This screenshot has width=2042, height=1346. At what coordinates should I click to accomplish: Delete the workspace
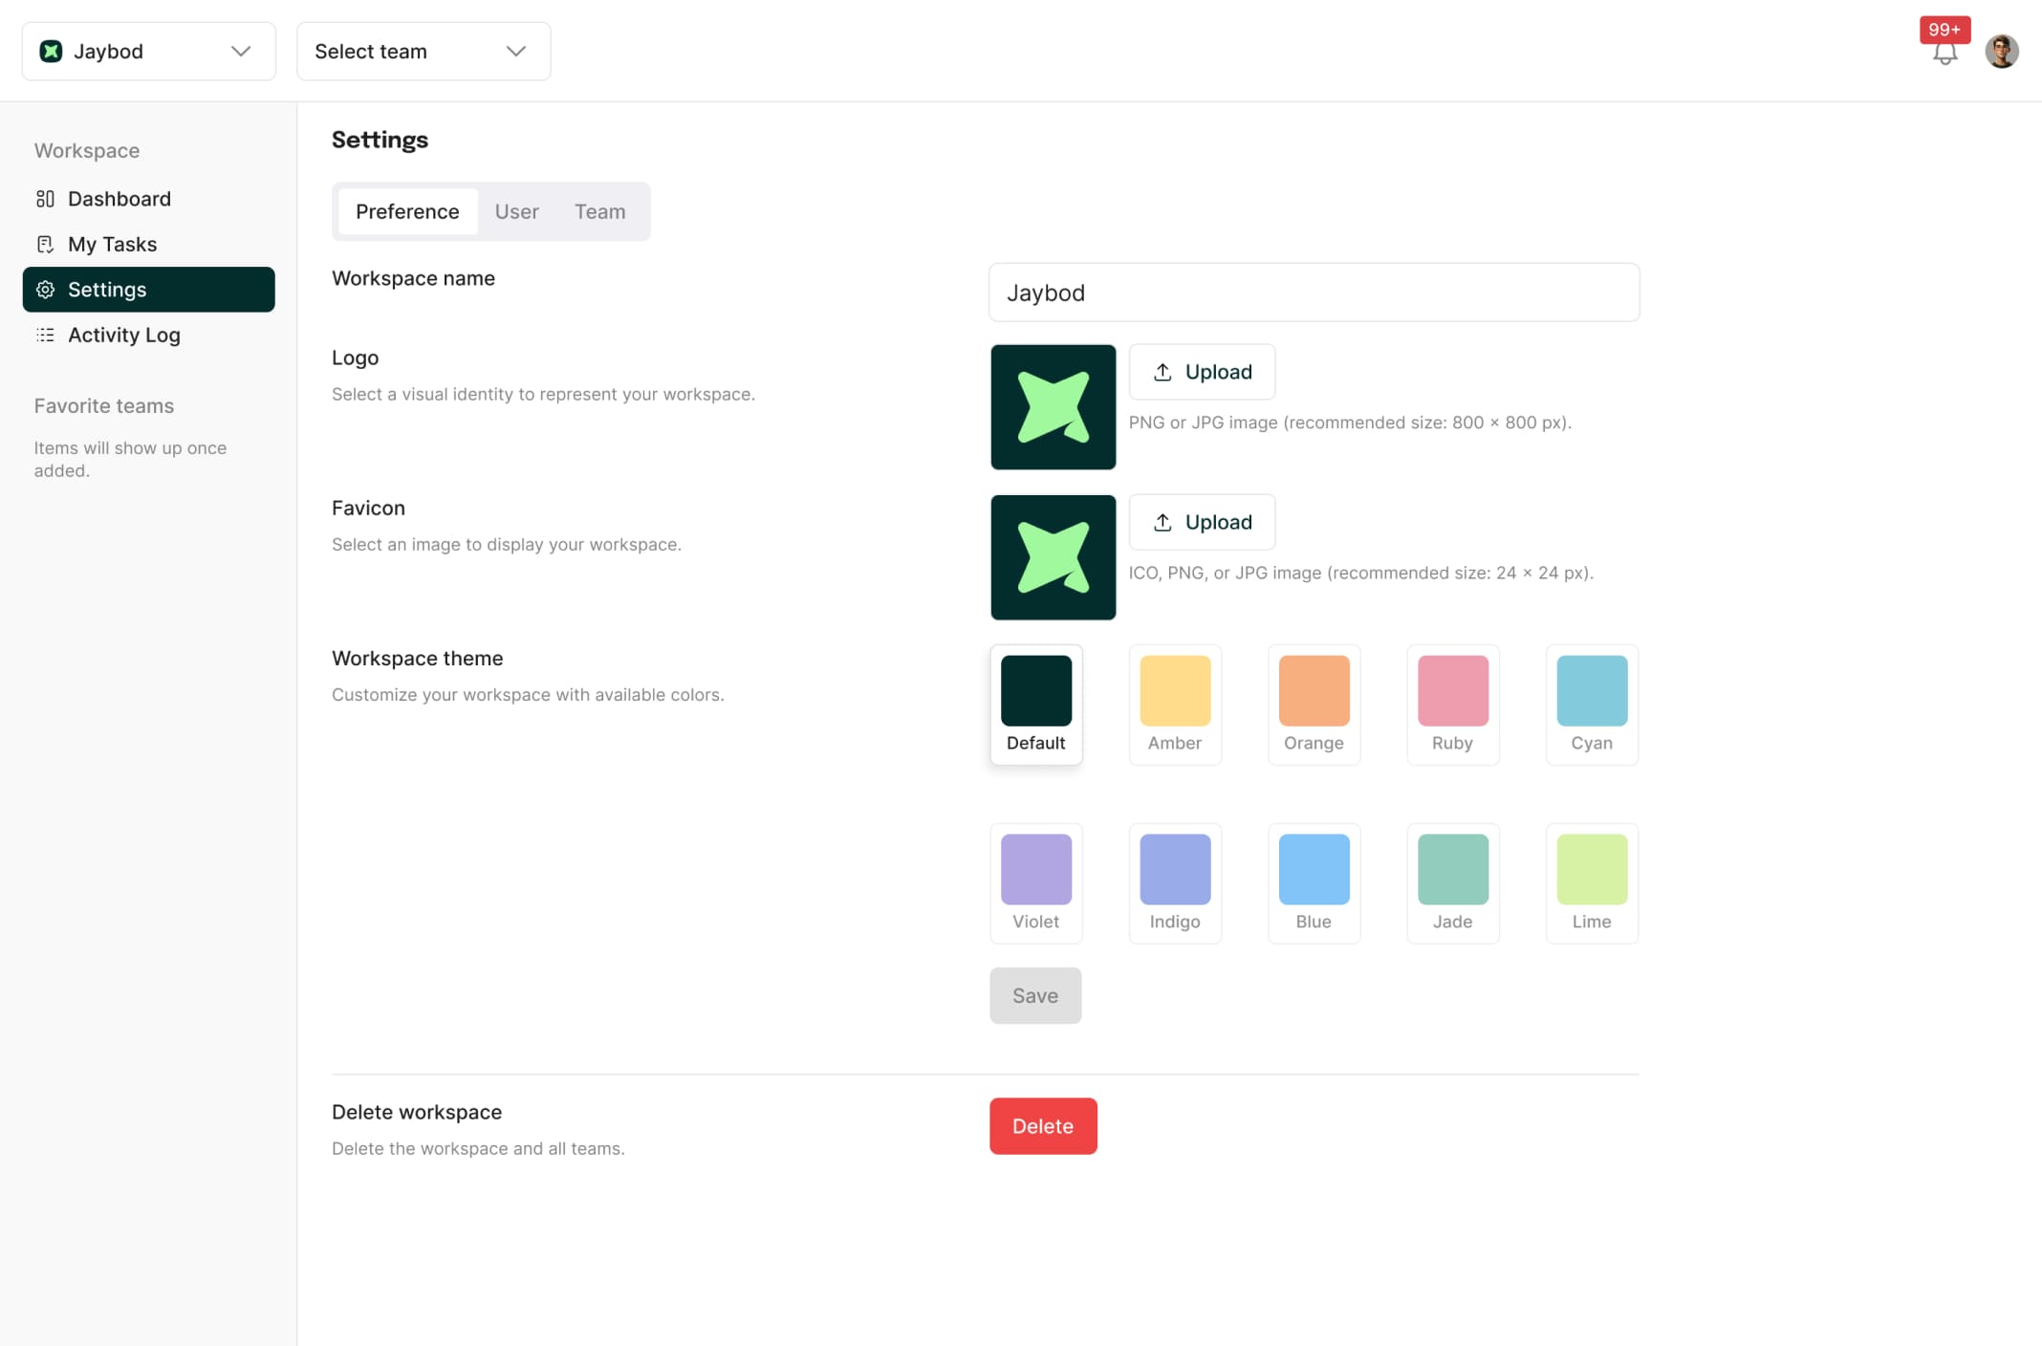(1043, 1126)
